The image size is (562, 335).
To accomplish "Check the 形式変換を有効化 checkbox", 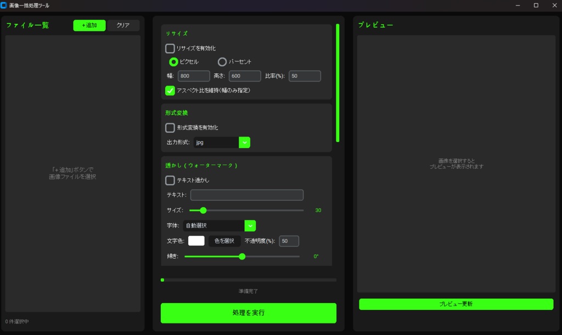I will pos(170,127).
